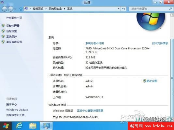Click the 2.59 GHz processor speed text
Viewport: 174px width, 130px height.
[91, 52]
